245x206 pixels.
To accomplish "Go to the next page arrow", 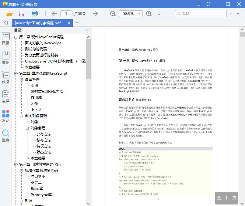I will pos(95,14).
